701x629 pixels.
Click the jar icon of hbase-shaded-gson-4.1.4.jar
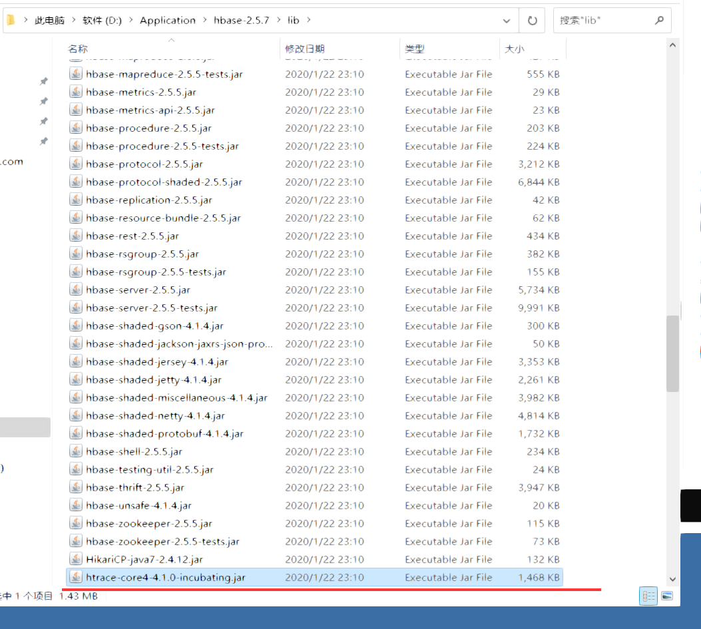click(76, 325)
